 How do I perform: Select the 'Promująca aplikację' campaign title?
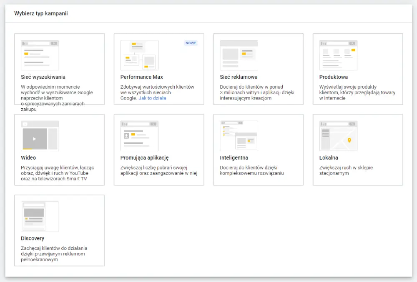coord(144,158)
